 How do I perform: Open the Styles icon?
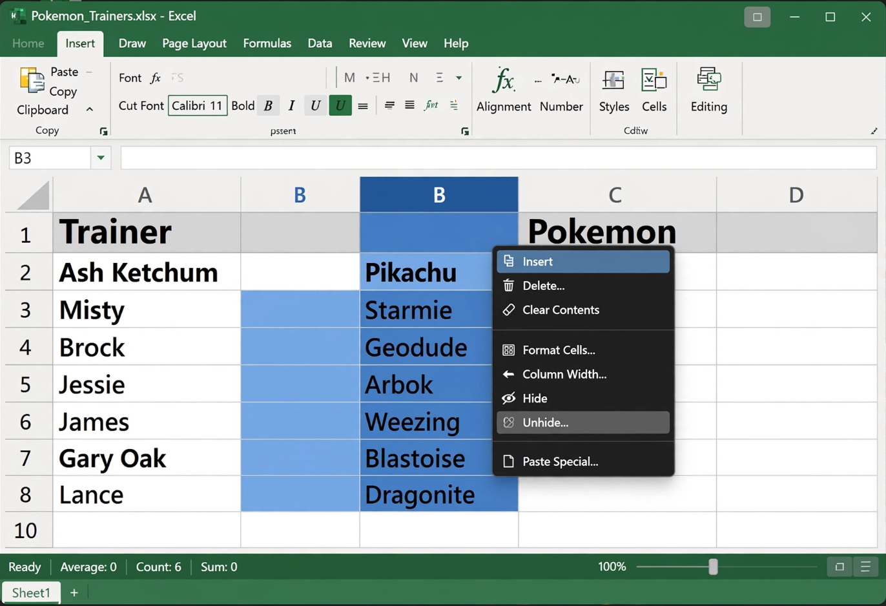613,81
